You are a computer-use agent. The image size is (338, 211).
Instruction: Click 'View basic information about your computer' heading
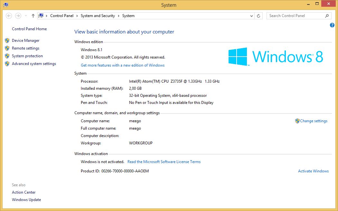coord(124,32)
